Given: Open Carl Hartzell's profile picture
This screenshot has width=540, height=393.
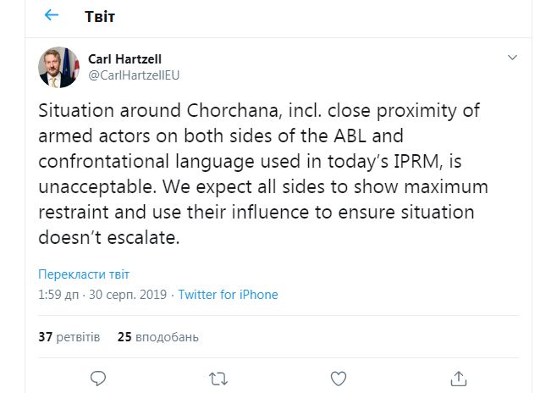Looking at the screenshot, I should pos(59,67).
